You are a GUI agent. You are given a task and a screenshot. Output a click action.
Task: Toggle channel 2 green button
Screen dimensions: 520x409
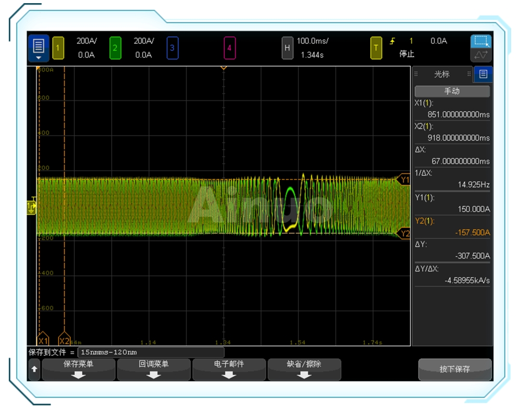[115, 48]
